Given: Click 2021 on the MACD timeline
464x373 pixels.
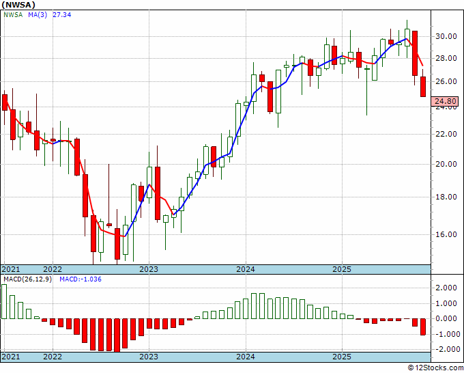Looking at the screenshot, I should pyautogui.click(x=11, y=357).
